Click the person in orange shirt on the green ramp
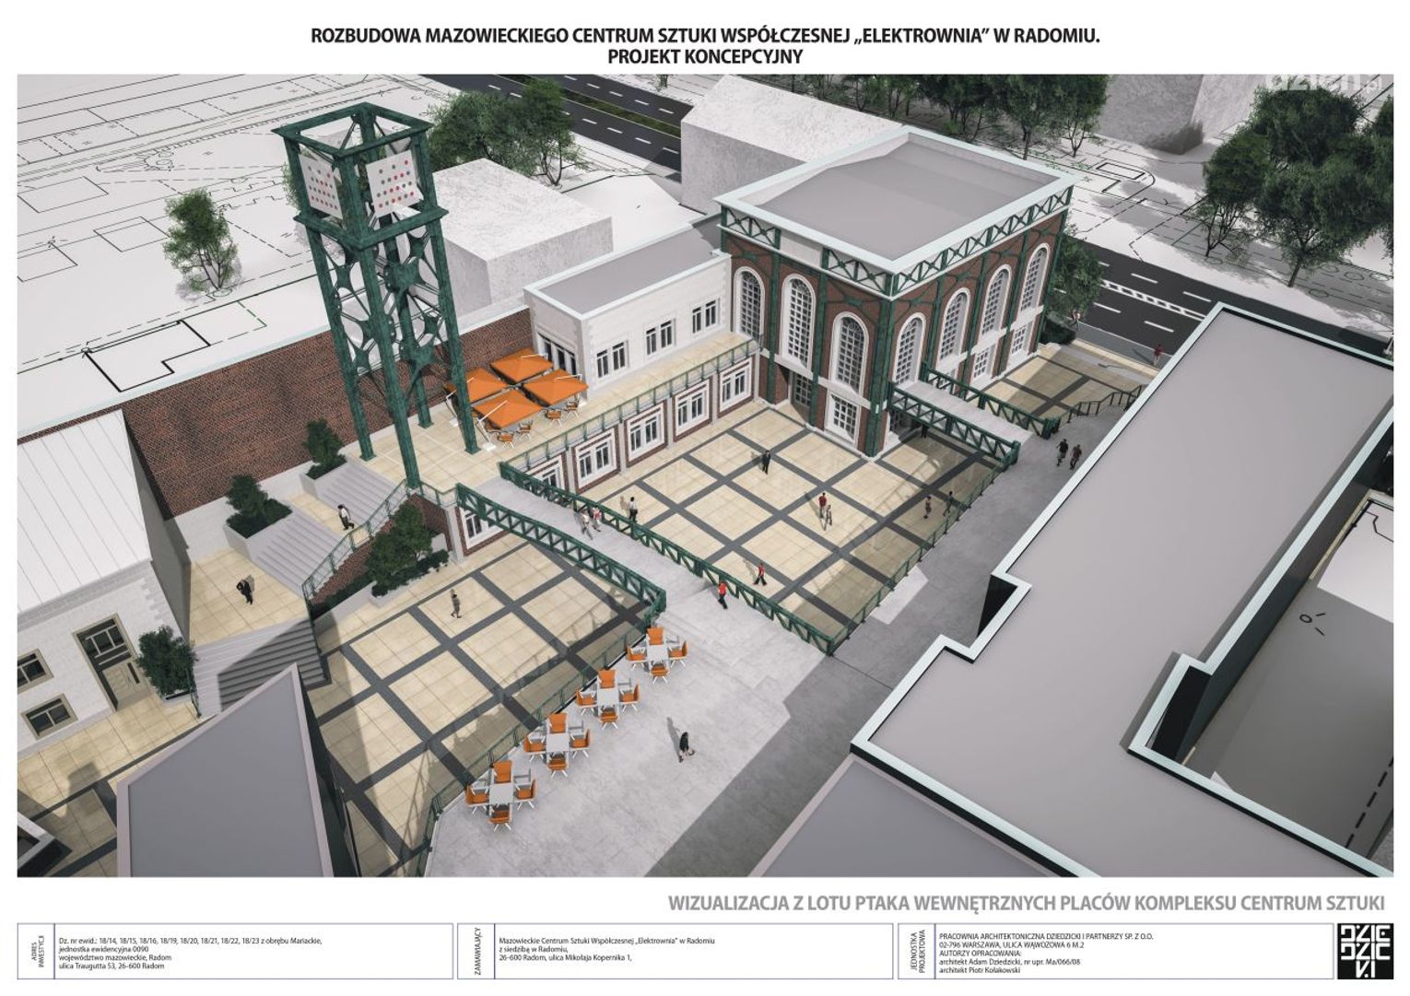 point(724,592)
